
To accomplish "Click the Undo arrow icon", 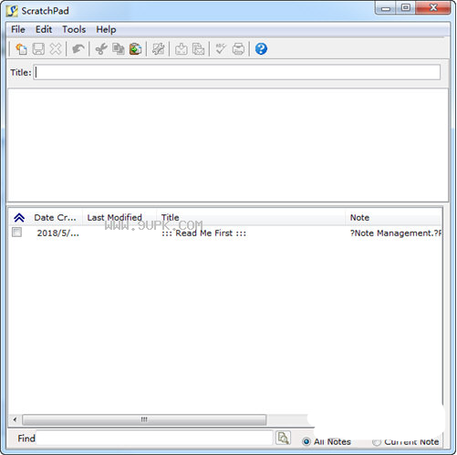I will [78, 49].
